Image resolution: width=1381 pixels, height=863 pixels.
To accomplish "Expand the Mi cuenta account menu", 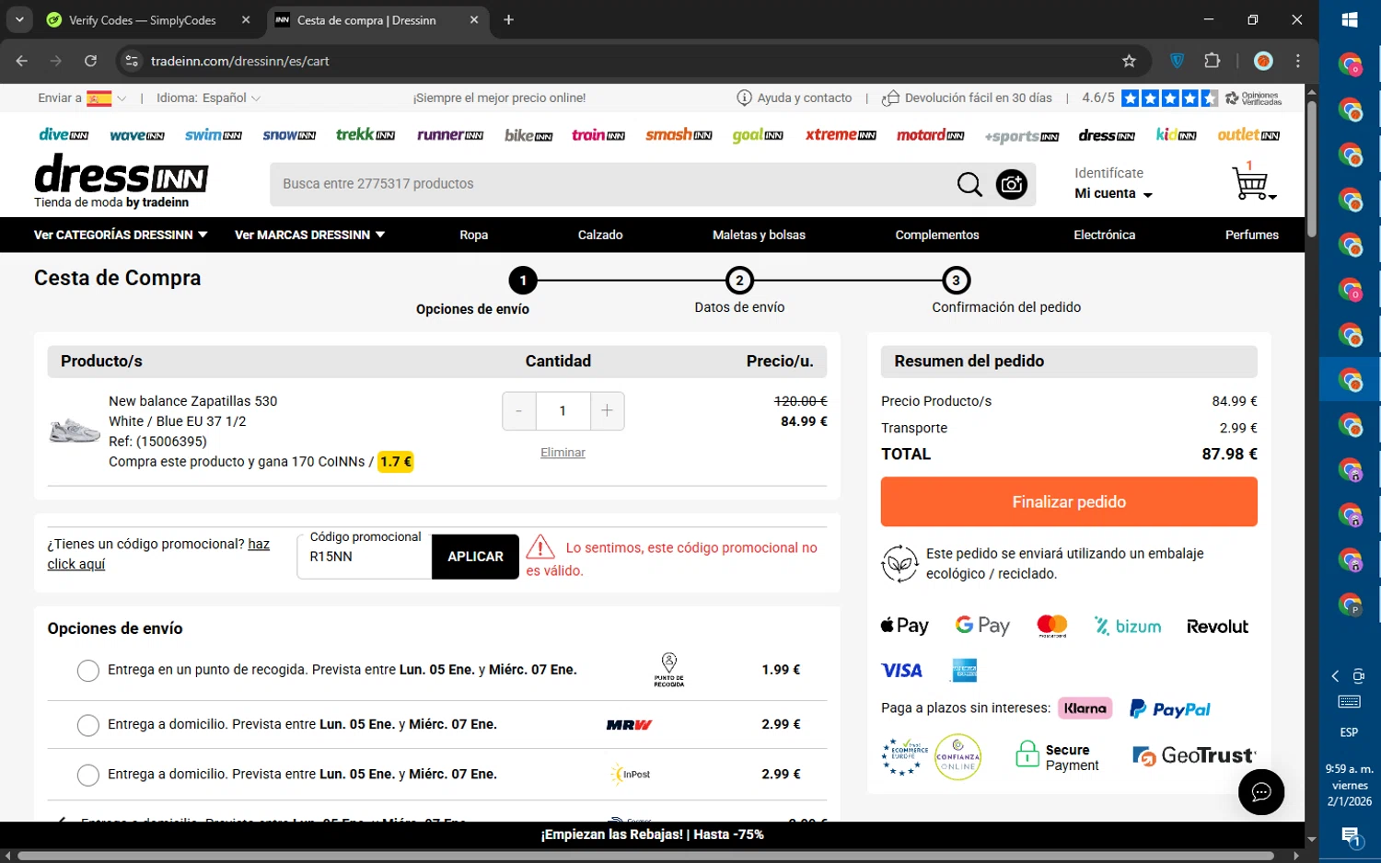I will [1113, 193].
